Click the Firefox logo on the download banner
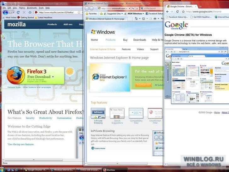The image size is (229, 172). click(16, 75)
